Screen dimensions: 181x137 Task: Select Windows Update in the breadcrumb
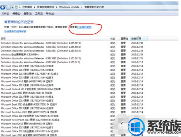[69, 7]
